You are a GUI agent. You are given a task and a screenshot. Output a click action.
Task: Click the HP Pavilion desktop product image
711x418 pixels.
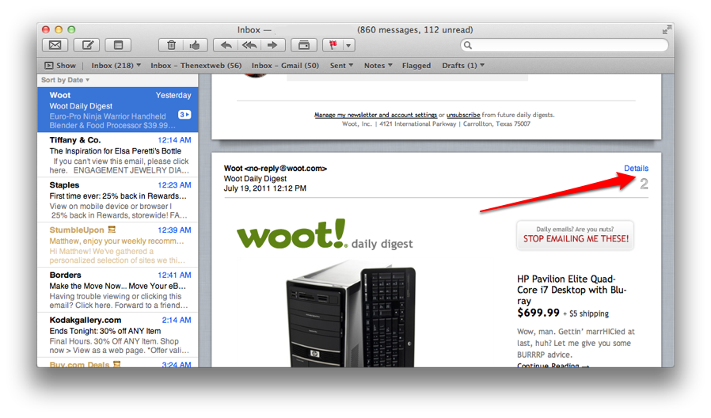click(351, 314)
